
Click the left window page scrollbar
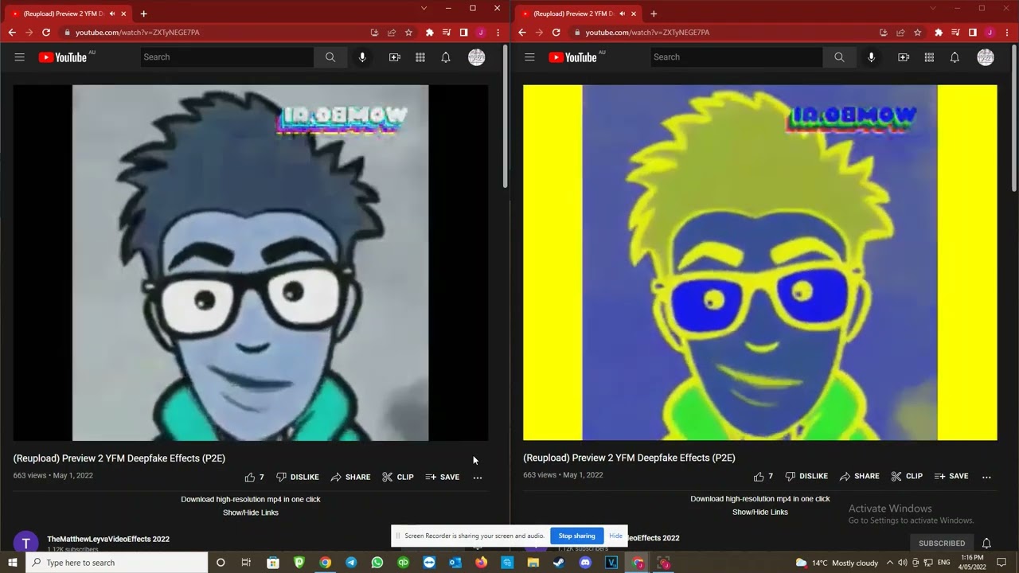tap(505, 117)
